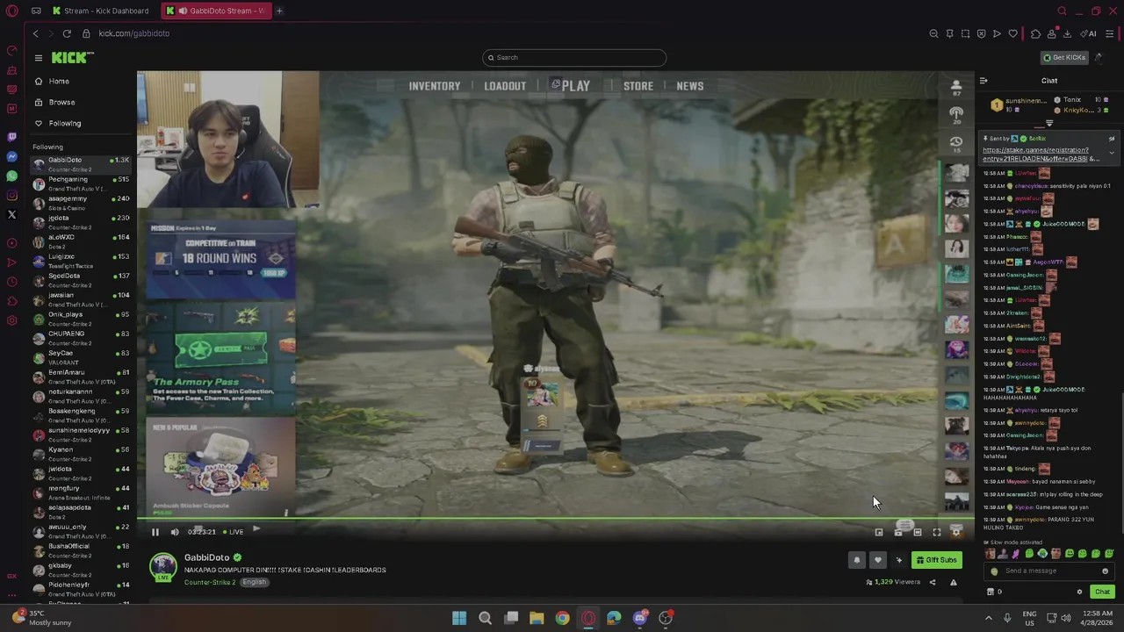Open the pinned stake.games registration link
The height and width of the screenshot is (632, 1124).
(x=1040, y=154)
